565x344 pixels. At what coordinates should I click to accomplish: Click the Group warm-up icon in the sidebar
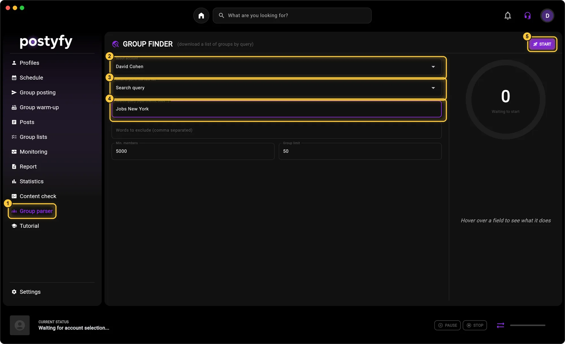coord(14,107)
